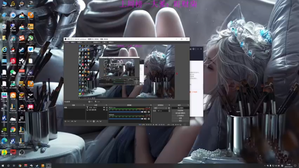Click the 设置 settings button in Controls
299x168 pixels.
tap(181, 118)
